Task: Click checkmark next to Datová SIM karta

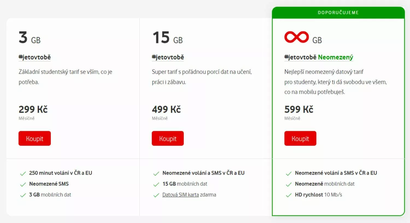Action: (x=156, y=195)
